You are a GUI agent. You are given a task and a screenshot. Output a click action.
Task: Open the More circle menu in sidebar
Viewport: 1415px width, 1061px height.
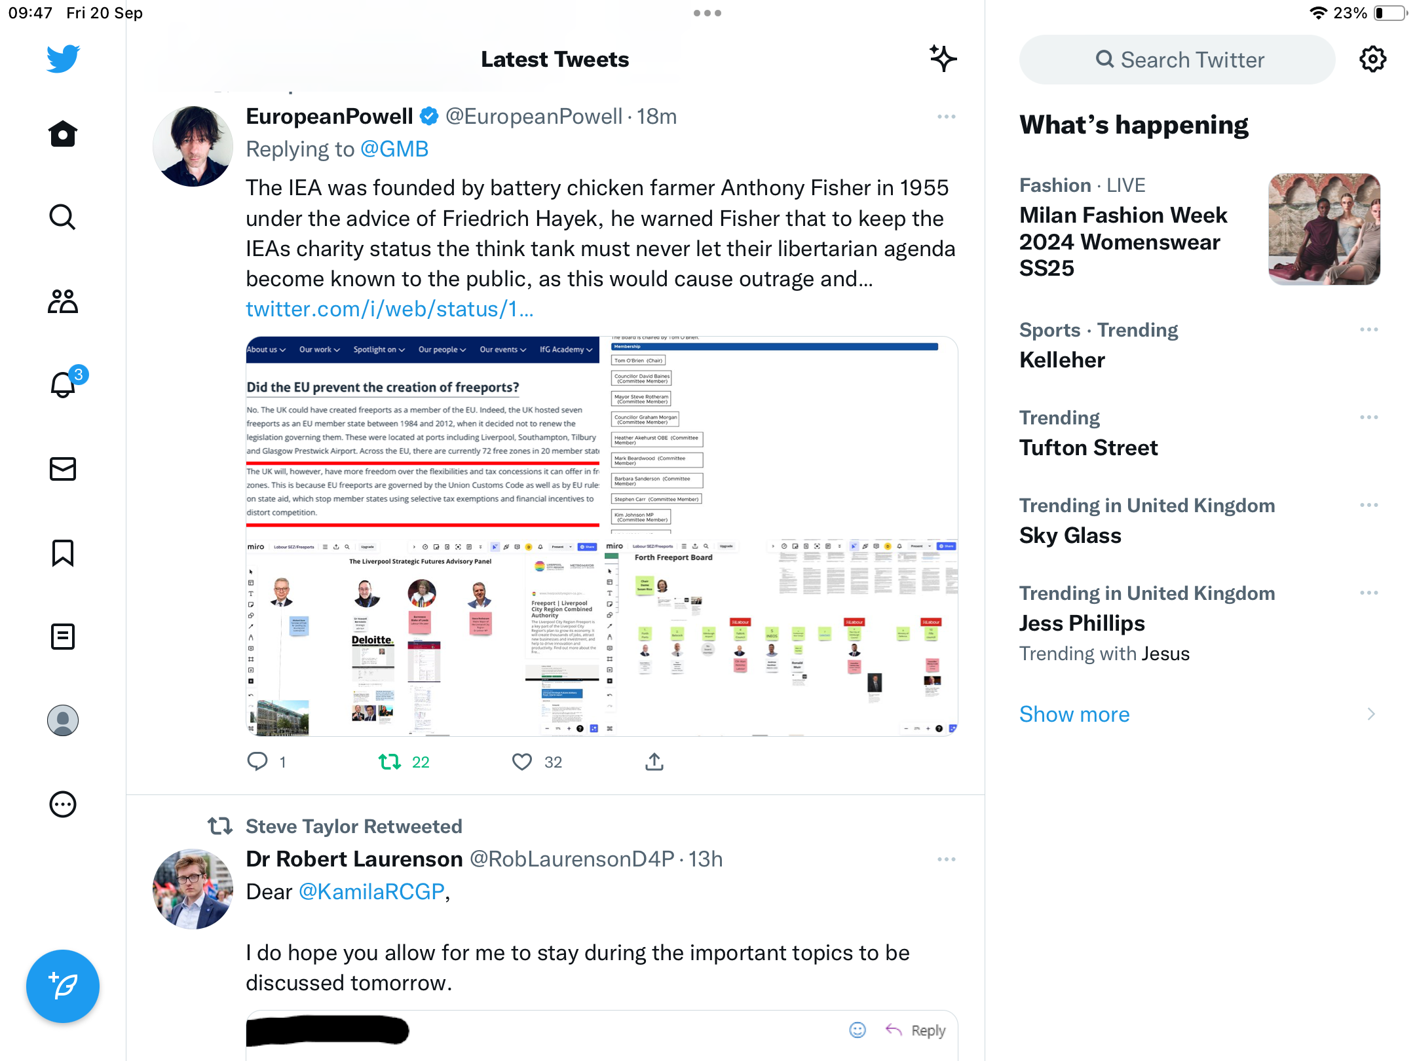tap(63, 804)
